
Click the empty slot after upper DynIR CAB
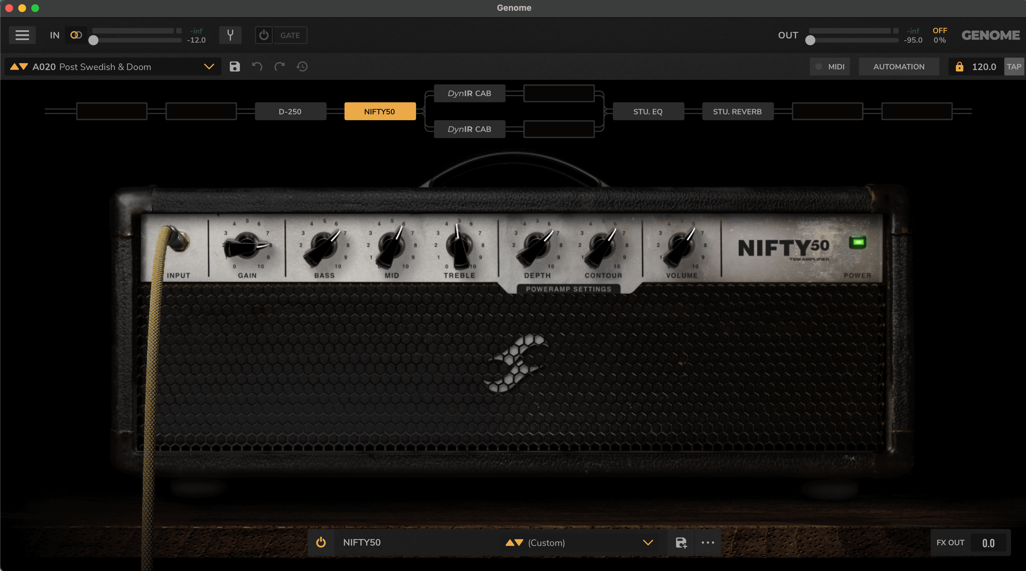pos(559,93)
